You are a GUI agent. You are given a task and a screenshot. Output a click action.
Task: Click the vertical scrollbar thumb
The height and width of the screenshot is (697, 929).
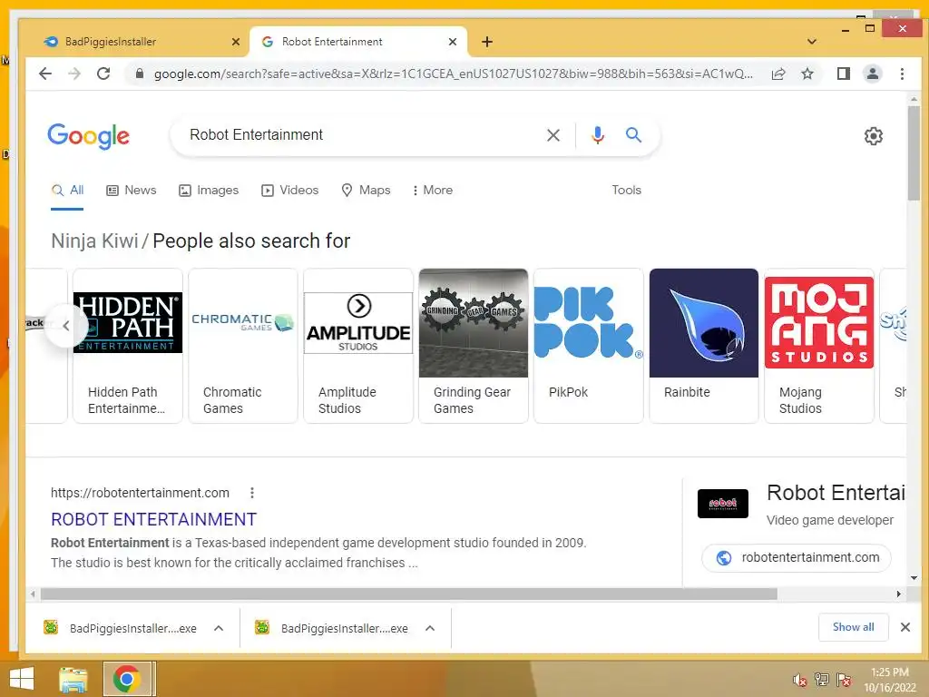(914, 153)
